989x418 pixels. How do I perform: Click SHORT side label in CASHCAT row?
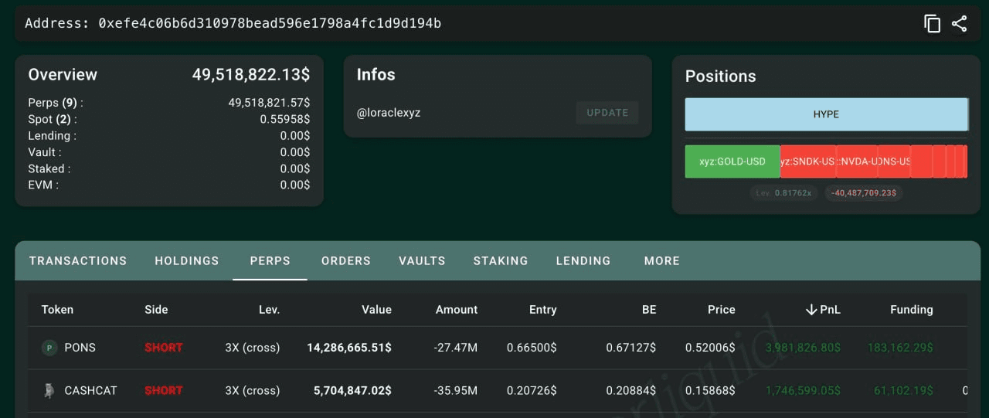tap(164, 390)
